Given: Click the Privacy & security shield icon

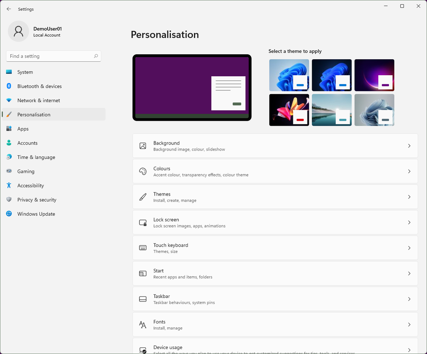Looking at the screenshot, I should pyautogui.click(x=9, y=200).
